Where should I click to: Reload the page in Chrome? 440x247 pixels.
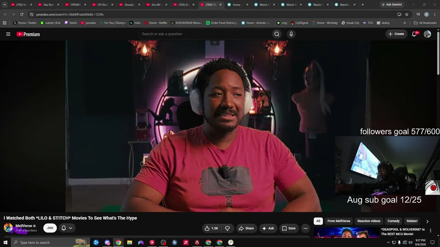pyautogui.click(x=22, y=14)
